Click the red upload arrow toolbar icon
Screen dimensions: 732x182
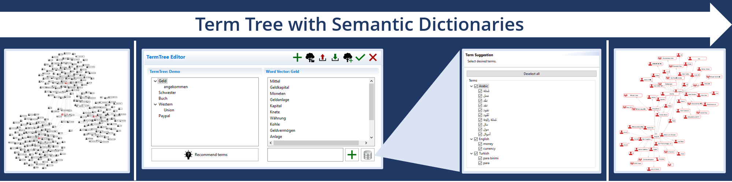[x=322, y=57]
